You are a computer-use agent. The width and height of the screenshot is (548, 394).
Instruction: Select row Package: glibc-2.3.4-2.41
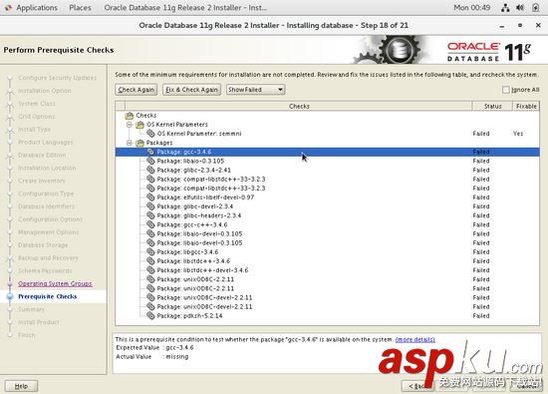pos(327,170)
